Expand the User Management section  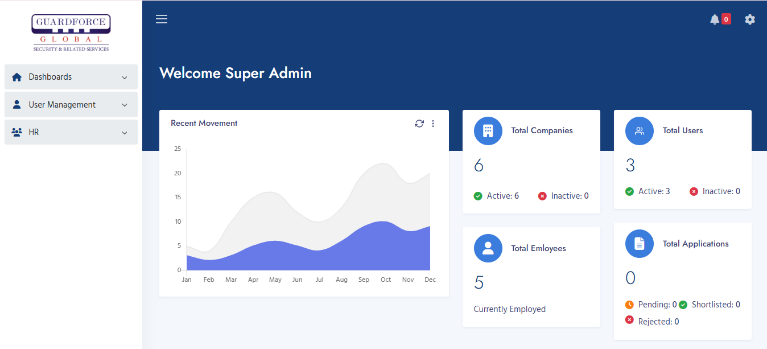(x=125, y=104)
